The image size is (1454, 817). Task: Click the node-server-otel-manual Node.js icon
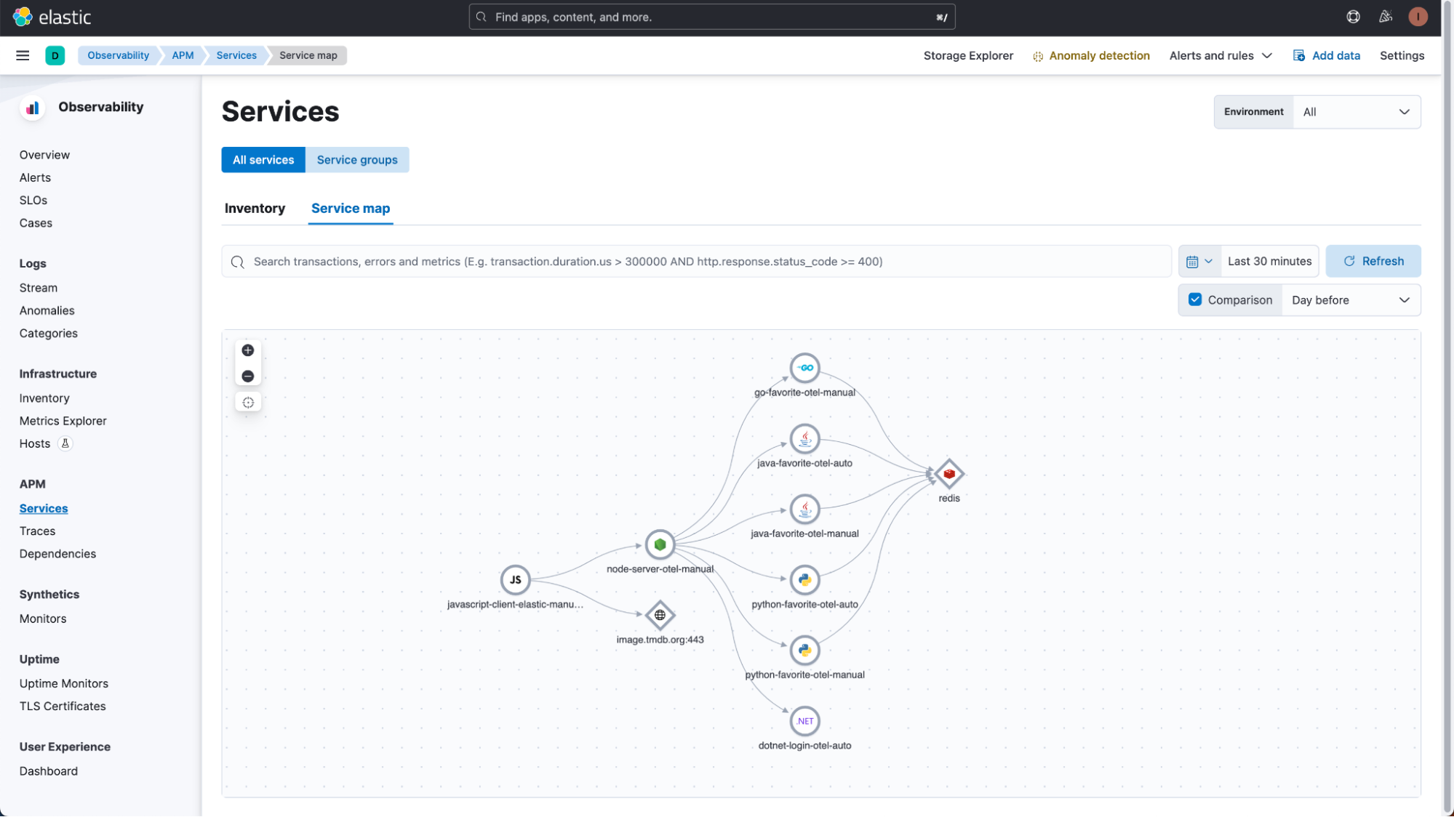[660, 544]
